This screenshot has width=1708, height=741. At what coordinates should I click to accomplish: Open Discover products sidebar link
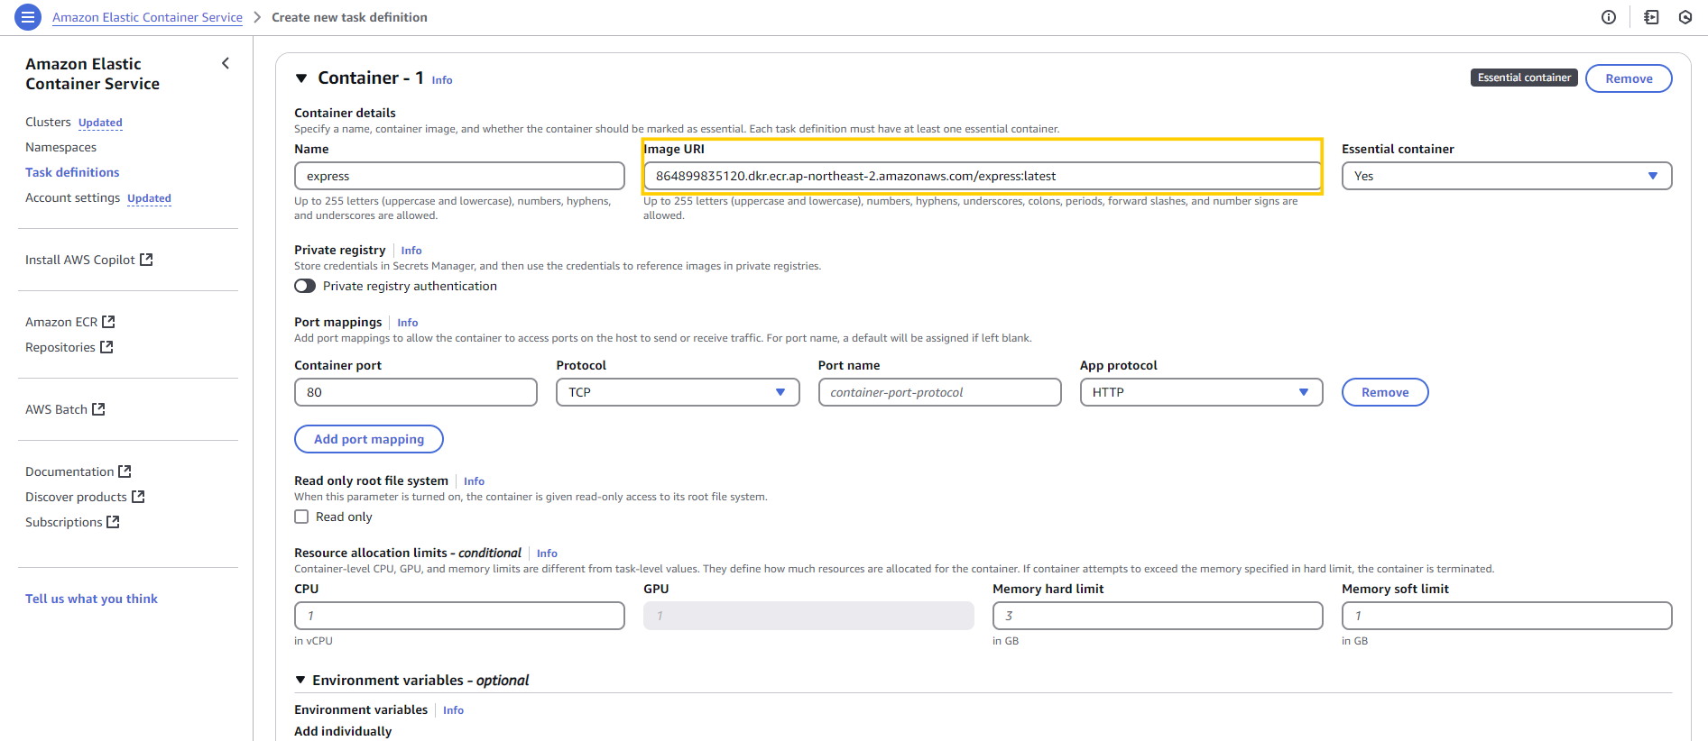[76, 497]
